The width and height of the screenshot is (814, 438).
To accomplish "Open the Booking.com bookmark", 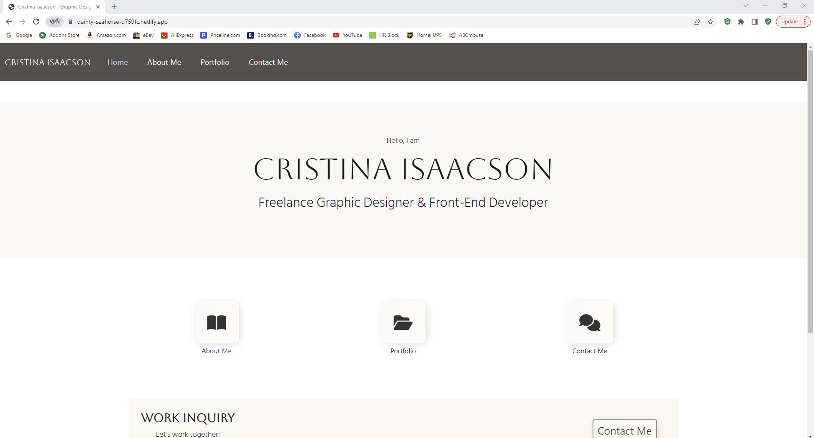I will coord(267,35).
